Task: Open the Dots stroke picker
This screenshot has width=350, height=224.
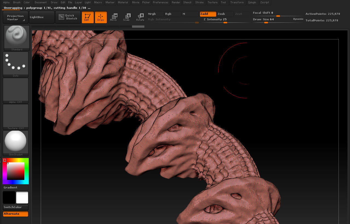Action: 16,64
